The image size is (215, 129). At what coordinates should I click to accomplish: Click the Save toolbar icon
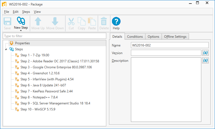(x=7, y=21)
